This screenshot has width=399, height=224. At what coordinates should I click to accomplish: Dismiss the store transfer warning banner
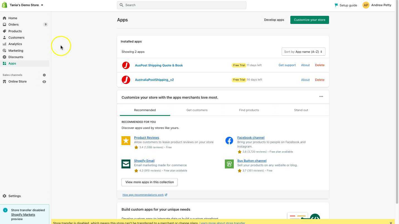(391, 223)
